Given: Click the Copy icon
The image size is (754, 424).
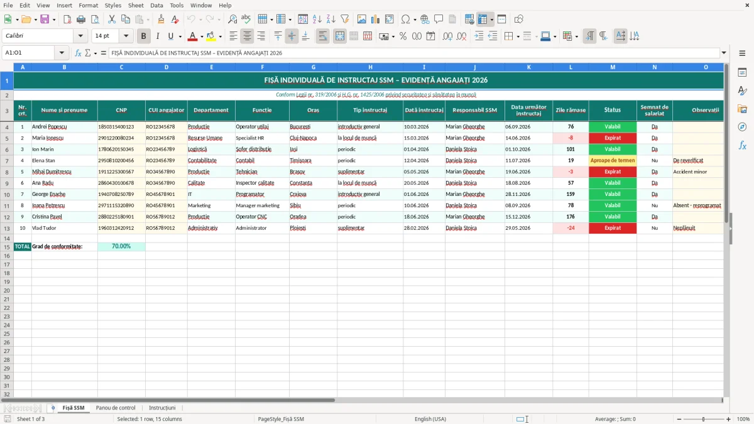Looking at the screenshot, I should [x=126, y=19].
